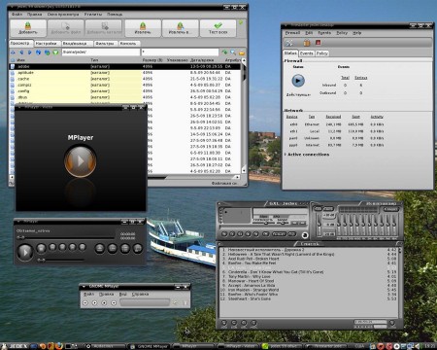437x350 pixels.
Task: Click the archiver vertical scrollbar down arrow
Action: coord(244,170)
